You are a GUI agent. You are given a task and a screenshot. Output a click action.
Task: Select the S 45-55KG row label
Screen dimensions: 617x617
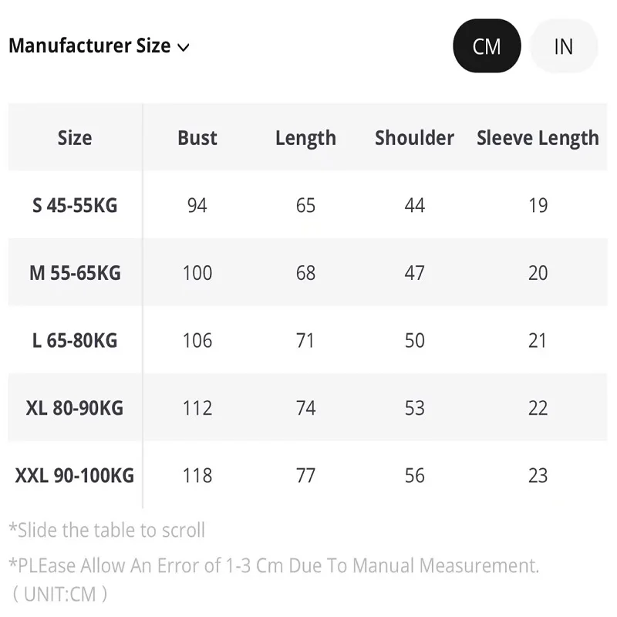[x=75, y=205]
